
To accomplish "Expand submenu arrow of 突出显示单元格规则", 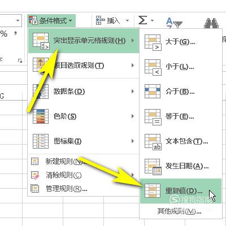I will point(133,41).
